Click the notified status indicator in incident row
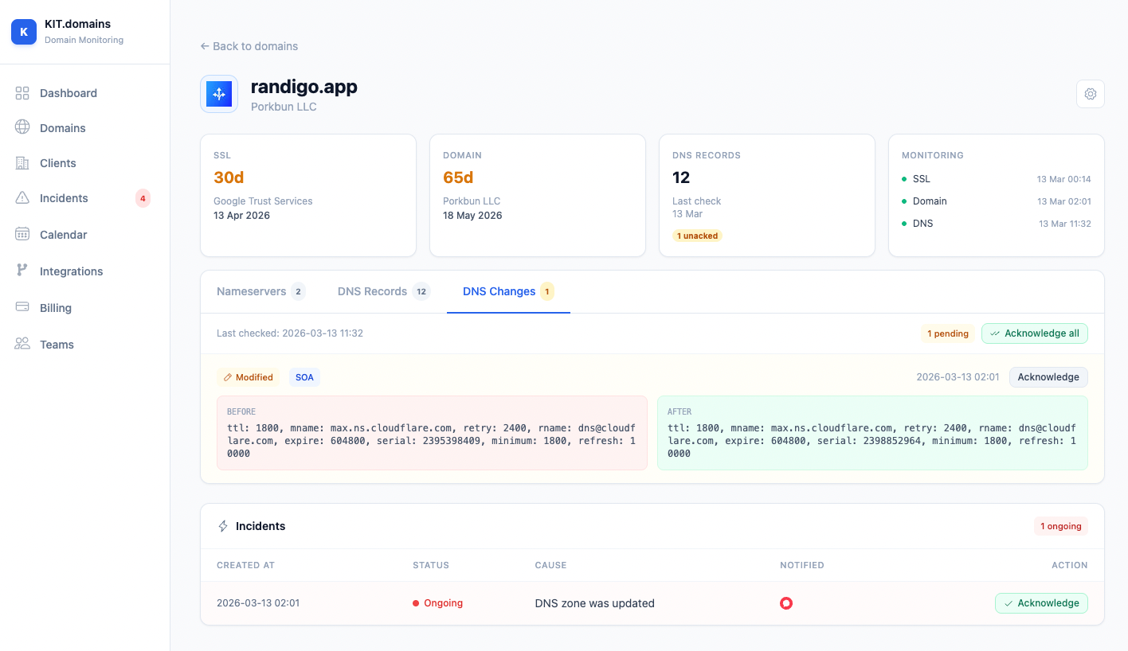This screenshot has height=651, width=1128. pyautogui.click(x=786, y=603)
